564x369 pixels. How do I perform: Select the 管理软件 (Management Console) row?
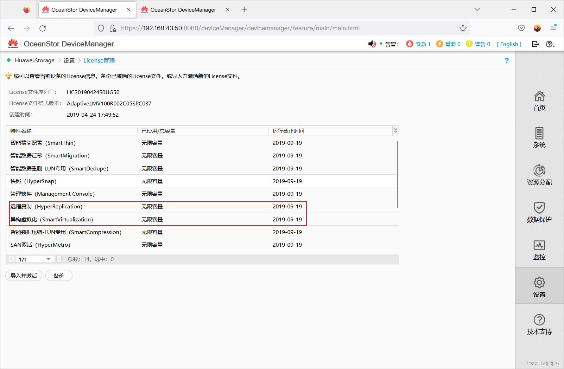click(202, 194)
